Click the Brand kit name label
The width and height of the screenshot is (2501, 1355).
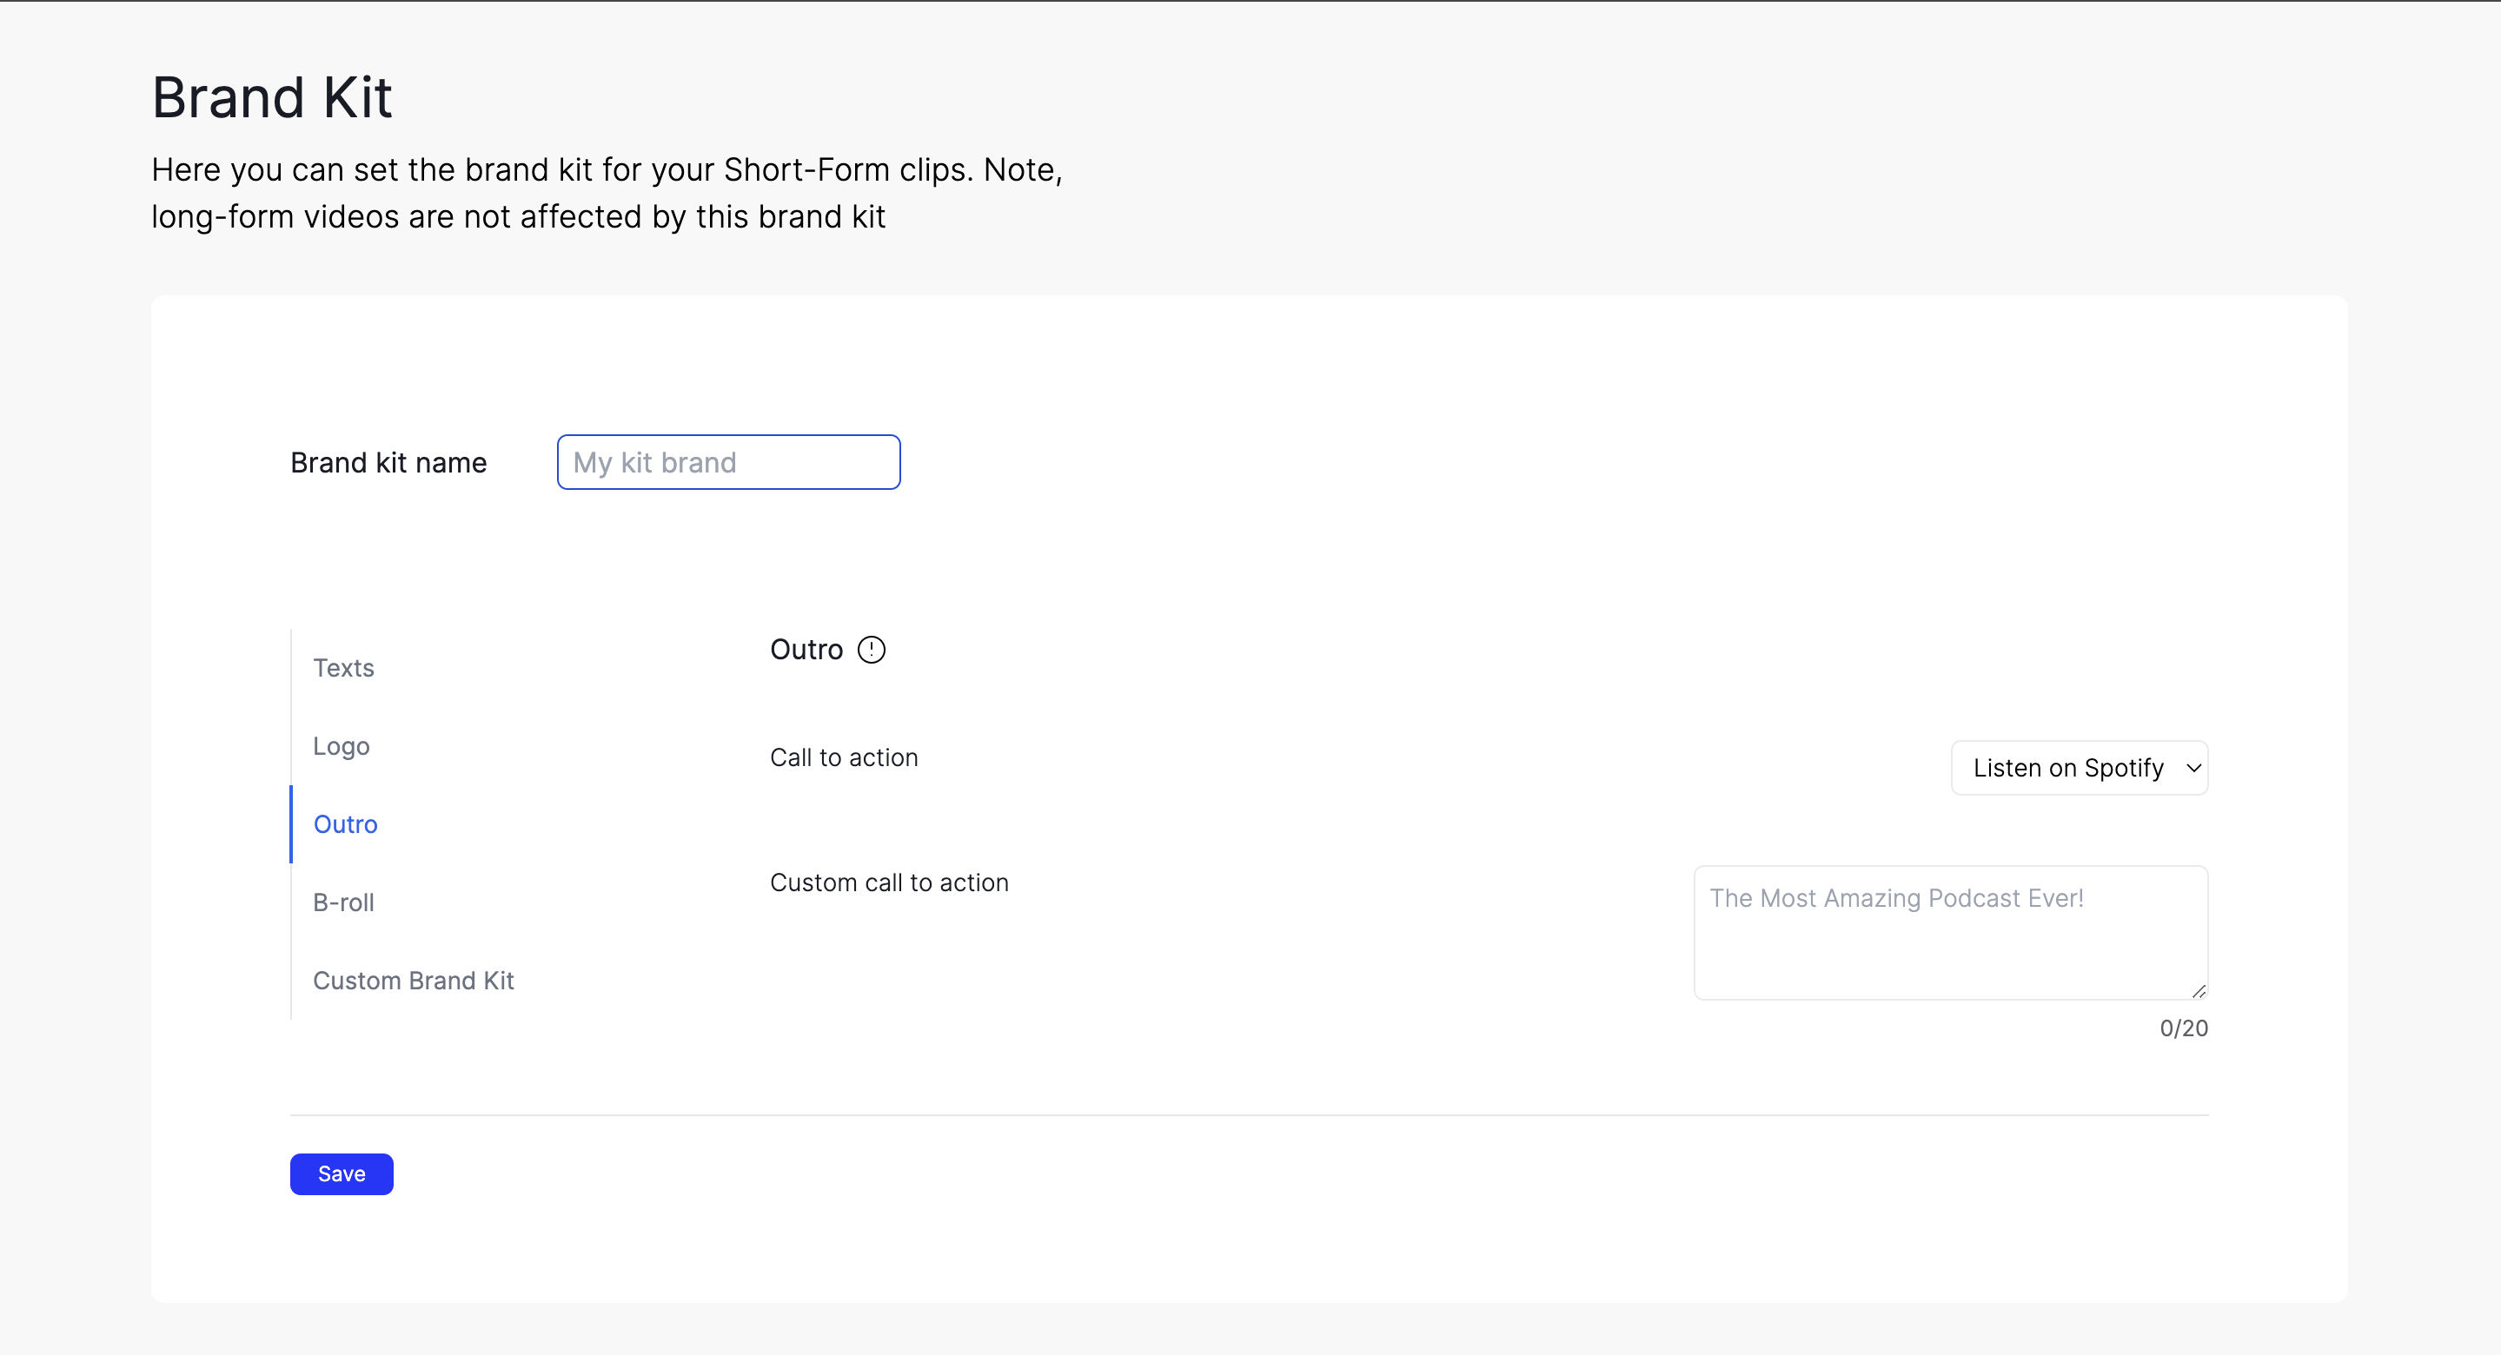tap(388, 463)
